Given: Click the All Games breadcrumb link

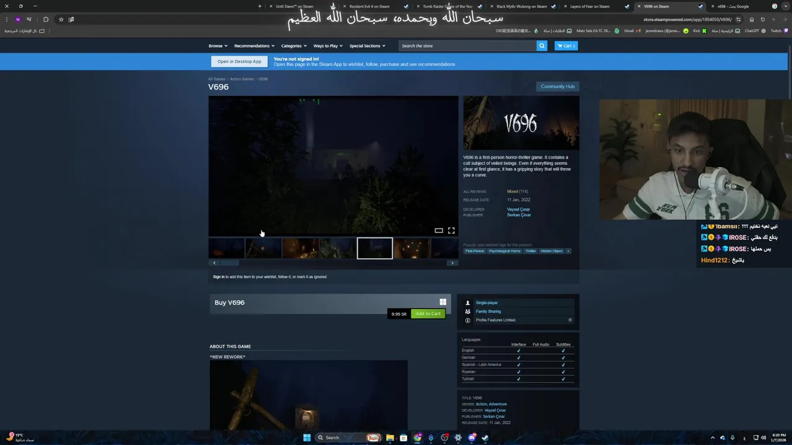Looking at the screenshot, I should click(217, 79).
